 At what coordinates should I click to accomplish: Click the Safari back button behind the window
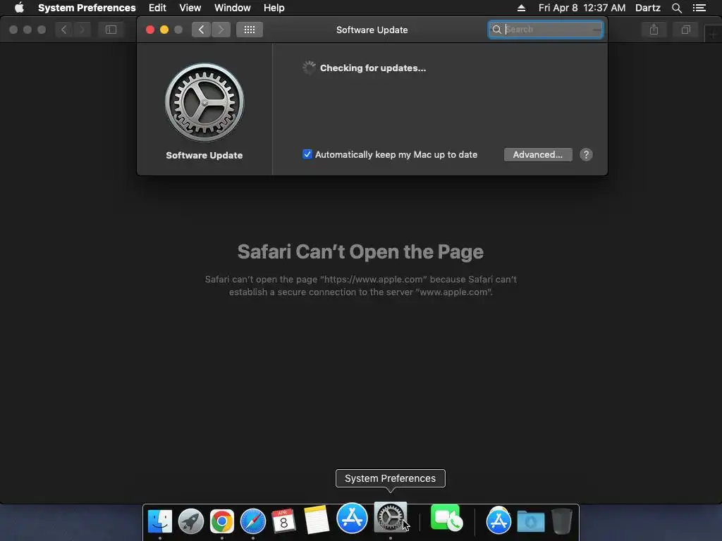coord(63,30)
